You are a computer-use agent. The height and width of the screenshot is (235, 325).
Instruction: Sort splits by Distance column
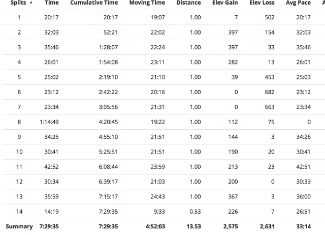click(189, 3)
